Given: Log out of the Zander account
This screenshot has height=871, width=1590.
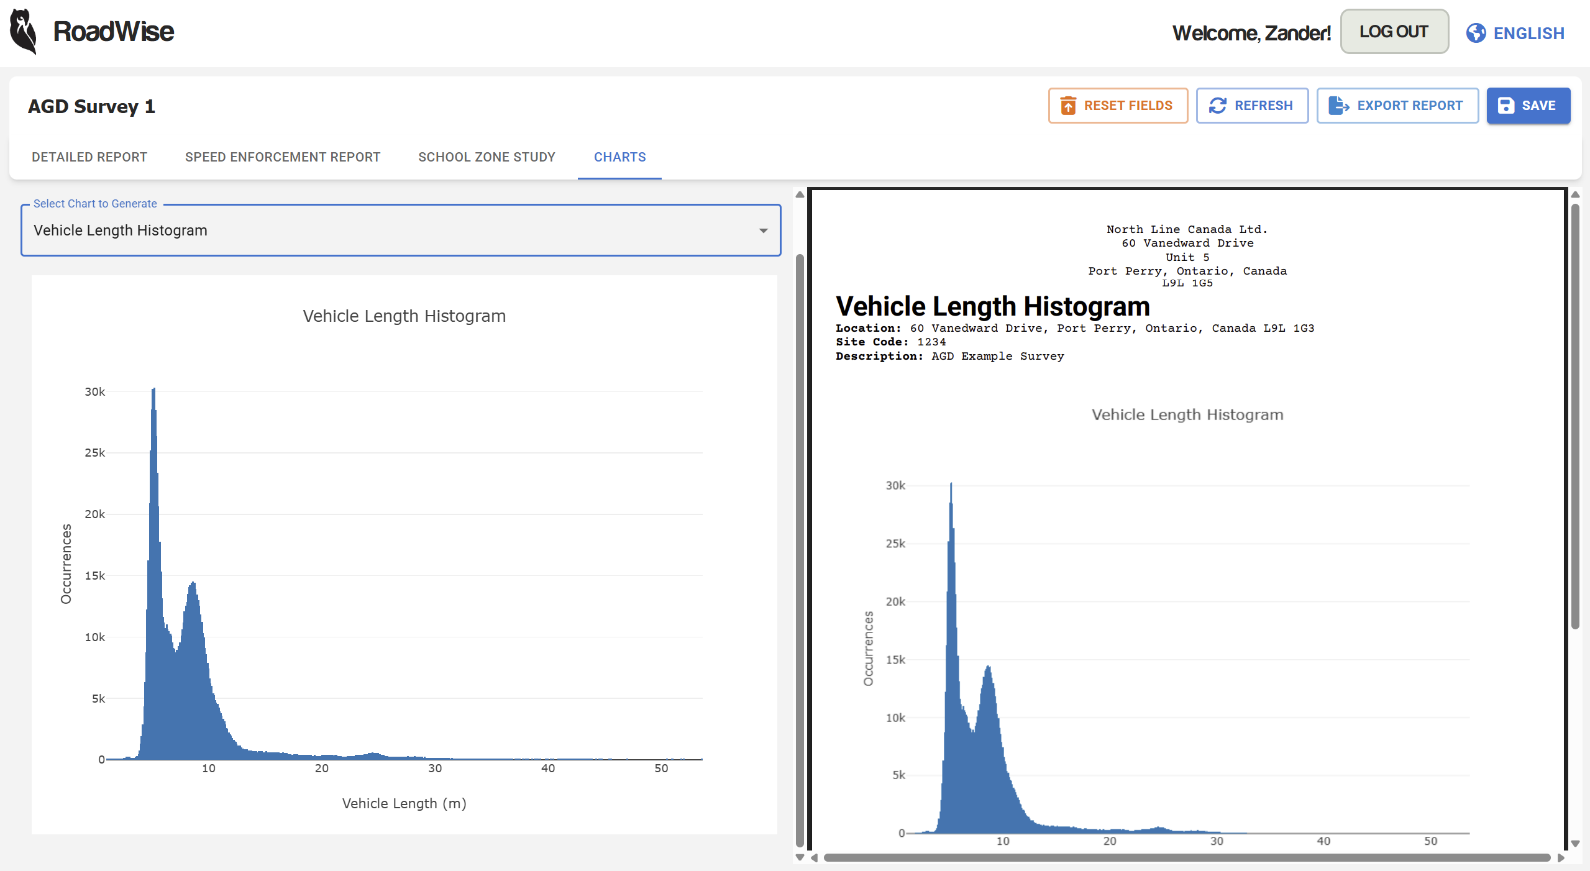Looking at the screenshot, I should coord(1394,31).
